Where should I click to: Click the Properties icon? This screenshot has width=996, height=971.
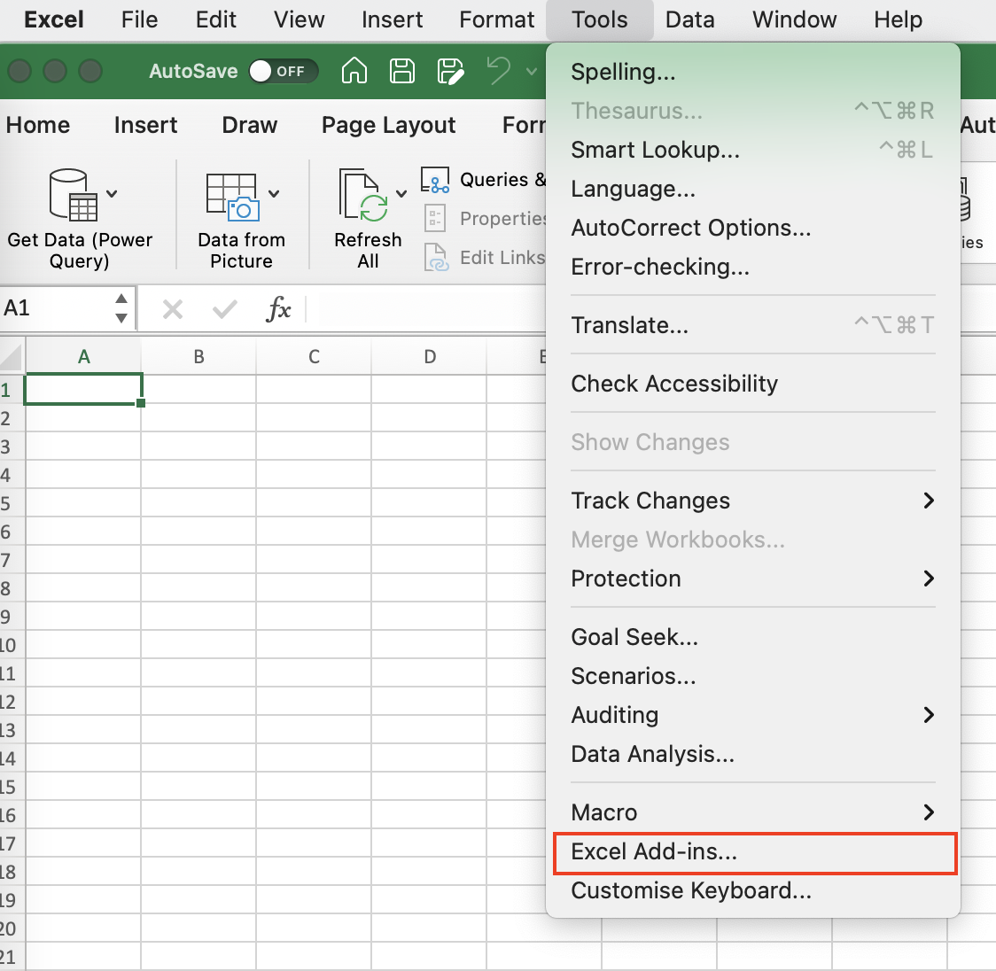point(435,219)
